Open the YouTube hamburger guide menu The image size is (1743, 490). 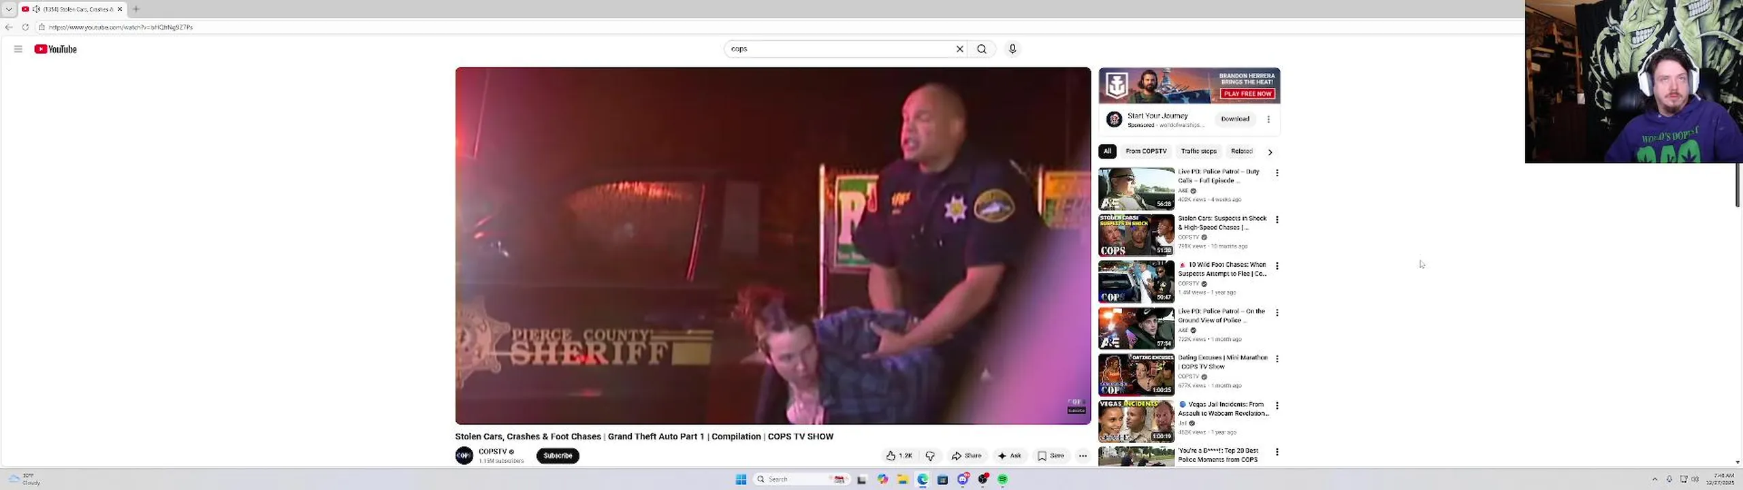[x=18, y=49]
